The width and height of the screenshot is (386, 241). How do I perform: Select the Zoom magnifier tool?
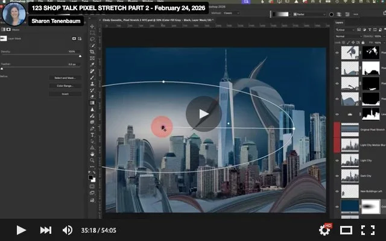click(92, 161)
